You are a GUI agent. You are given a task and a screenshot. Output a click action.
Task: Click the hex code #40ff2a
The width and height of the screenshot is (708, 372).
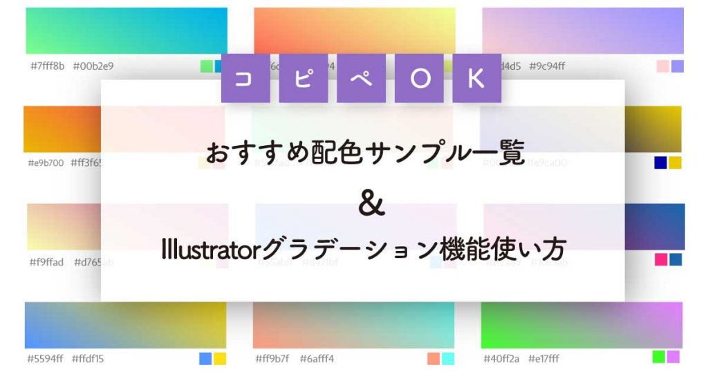click(x=501, y=359)
